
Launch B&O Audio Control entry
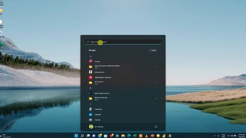[102, 94]
